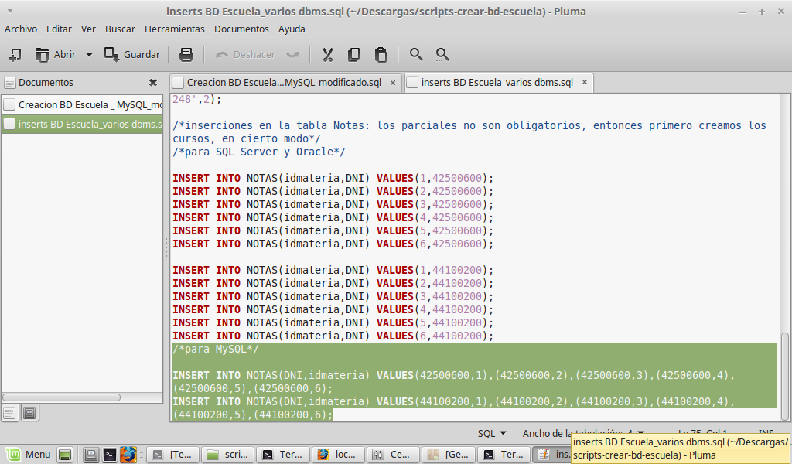Image resolution: width=792 pixels, height=464 pixels.
Task: Open the find and replace tool
Action: (x=442, y=54)
